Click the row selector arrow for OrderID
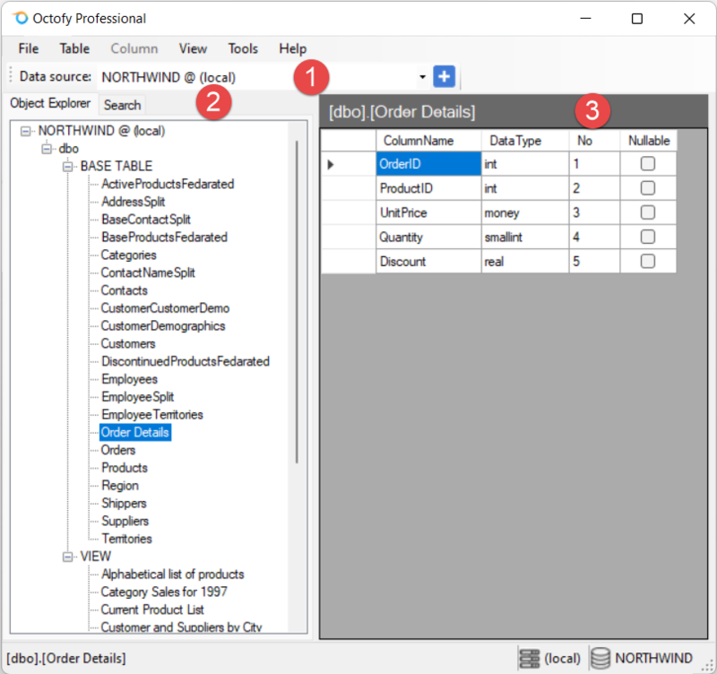The image size is (717, 674). (329, 164)
